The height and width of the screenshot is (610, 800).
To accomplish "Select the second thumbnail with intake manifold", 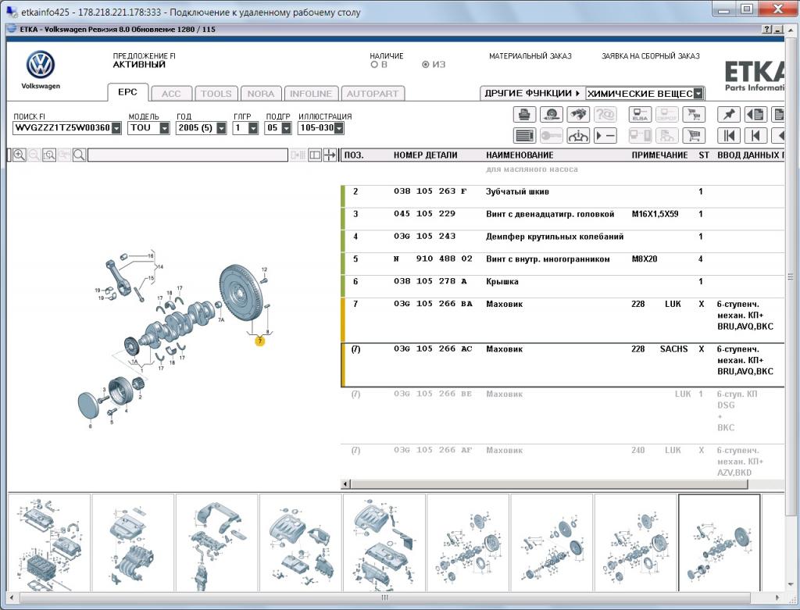I will pos(133,543).
